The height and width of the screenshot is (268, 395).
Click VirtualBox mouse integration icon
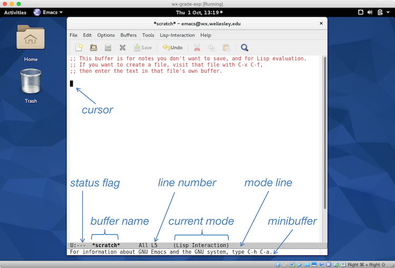tap(336, 264)
